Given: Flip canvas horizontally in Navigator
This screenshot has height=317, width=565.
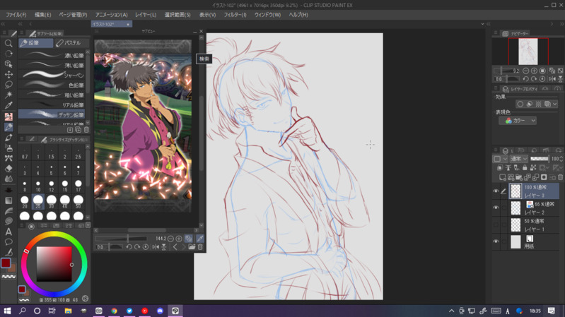Looking at the screenshot, I should pos(552,79).
